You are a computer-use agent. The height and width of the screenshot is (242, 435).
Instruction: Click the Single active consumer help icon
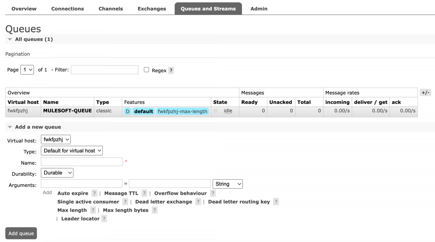pos(125,202)
